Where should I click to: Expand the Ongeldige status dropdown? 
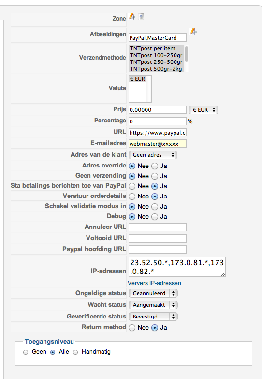coord(153,293)
